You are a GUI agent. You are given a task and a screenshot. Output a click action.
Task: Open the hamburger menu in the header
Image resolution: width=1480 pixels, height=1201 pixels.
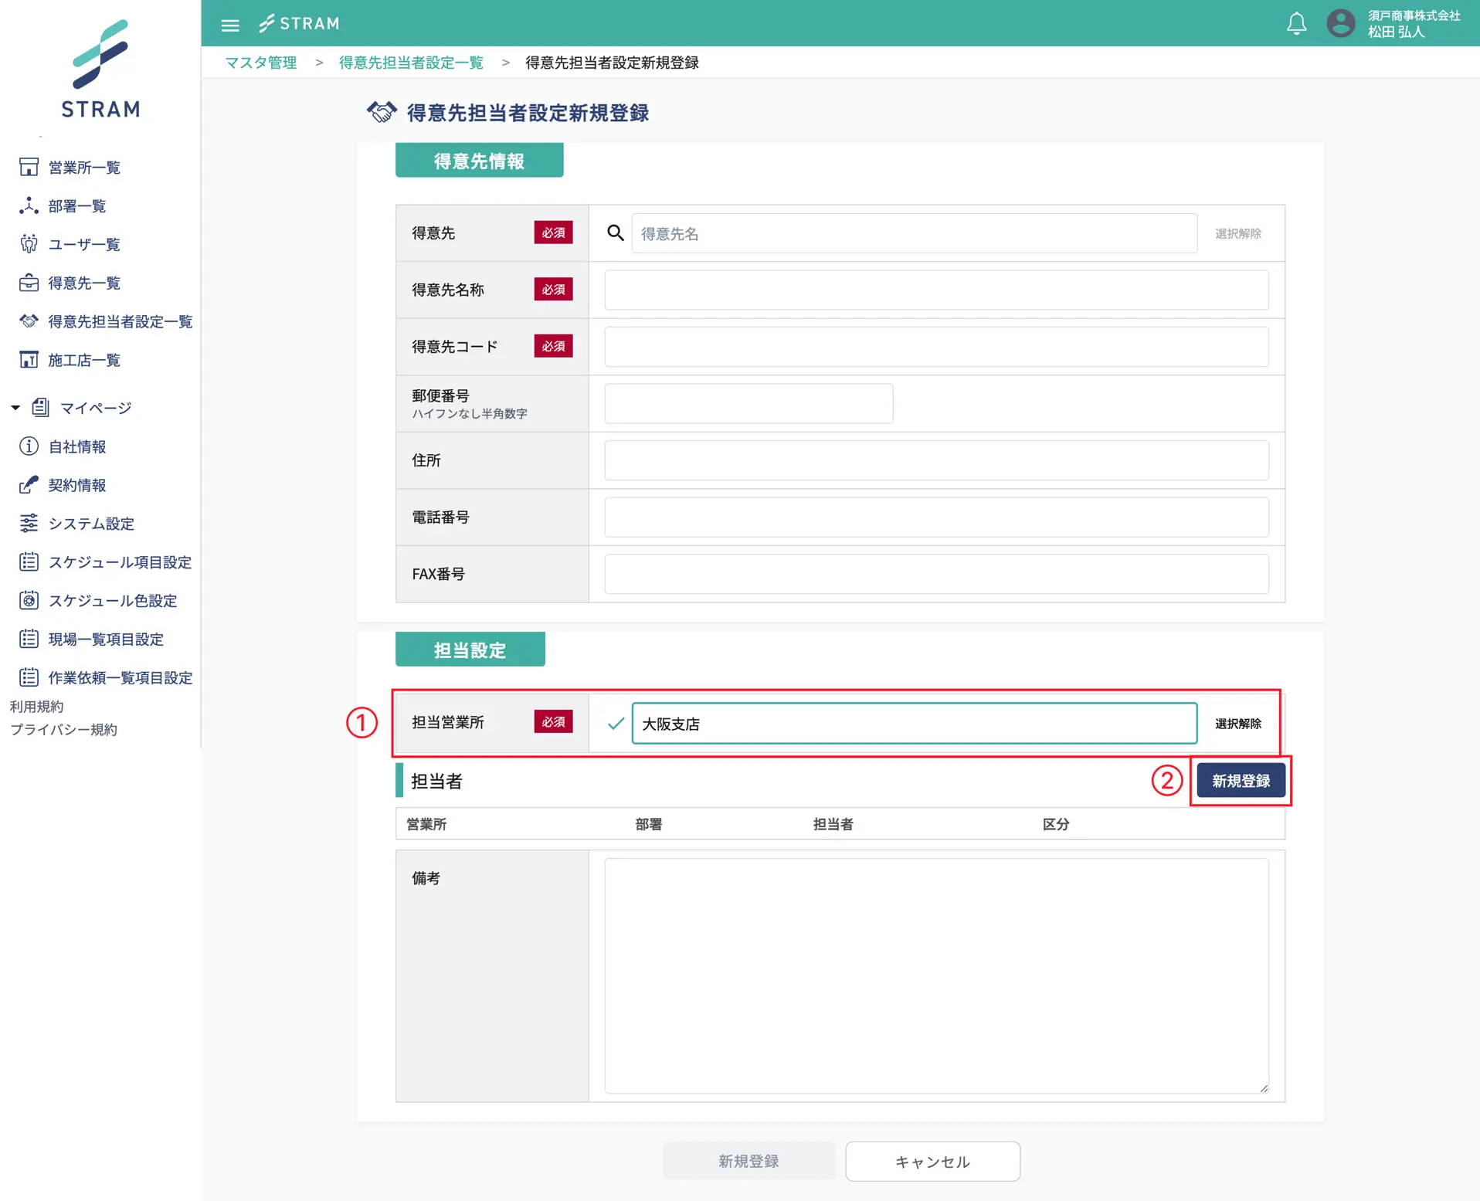(x=229, y=25)
